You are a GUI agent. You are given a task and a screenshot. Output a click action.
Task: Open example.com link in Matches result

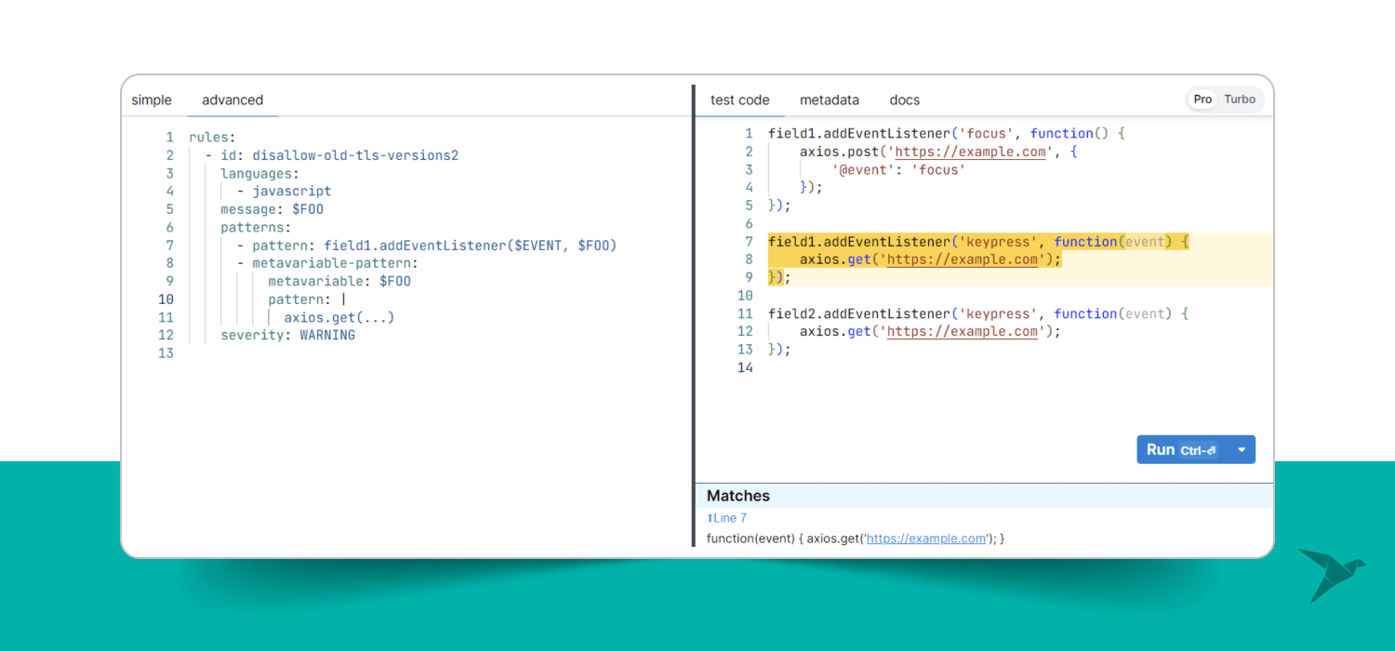pyautogui.click(x=925, y=538)
